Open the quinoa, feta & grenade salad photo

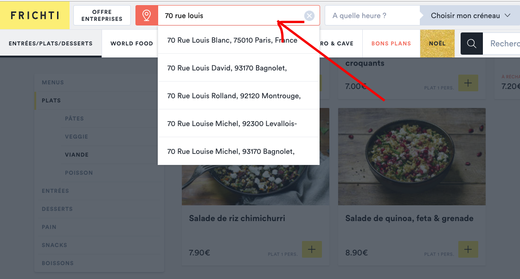(x=411, y=156)
